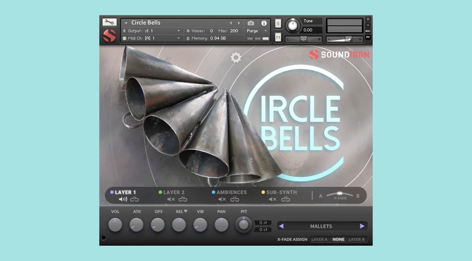Click the AUX button
Image resolution: width=472 pixels, height=261 pixels.
(x=368, y=31)
